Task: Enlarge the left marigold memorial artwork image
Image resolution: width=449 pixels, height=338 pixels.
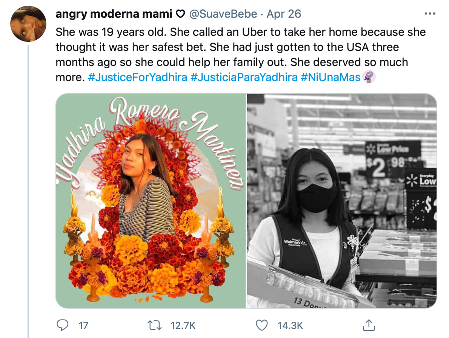Action: pos(151,201)
